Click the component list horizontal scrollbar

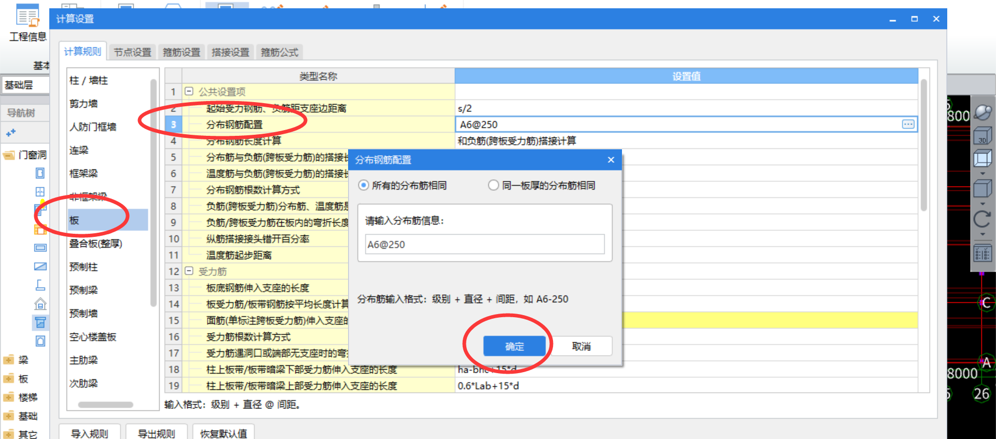[105, 405]
